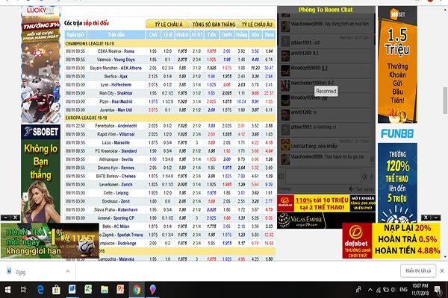The height and width of the screenshot is (298, 448).
Task: Click the EUROPA LEAGUE 18-19 section header
Action: pos(170,118)
